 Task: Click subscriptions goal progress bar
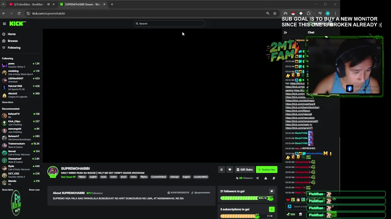(x=247, y=216)
